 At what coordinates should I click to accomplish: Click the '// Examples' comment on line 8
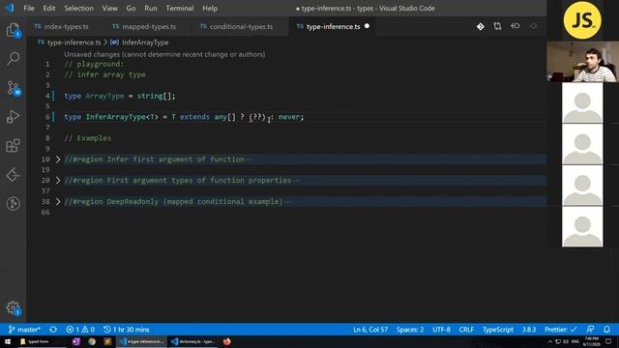click(x=88, y=138)
